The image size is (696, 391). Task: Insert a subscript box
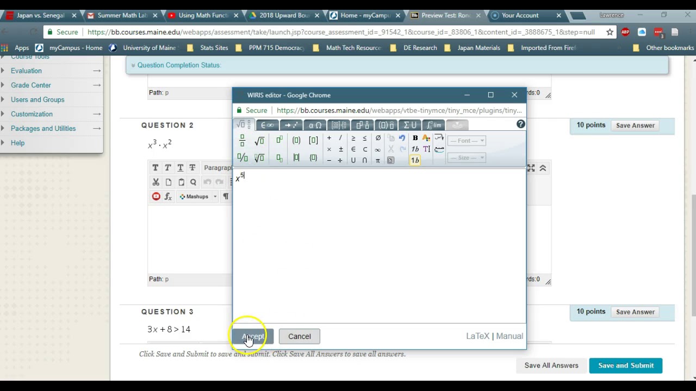[279, 158]
